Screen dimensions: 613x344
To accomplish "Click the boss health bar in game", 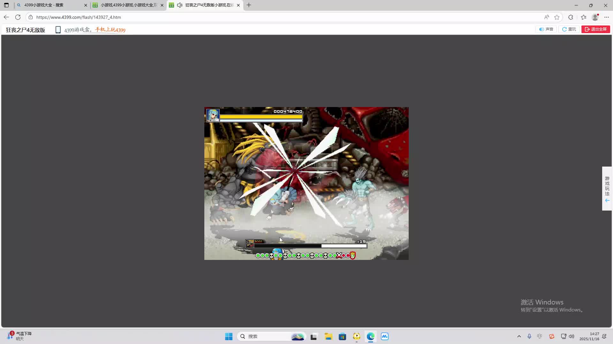I will pos(310,246).
